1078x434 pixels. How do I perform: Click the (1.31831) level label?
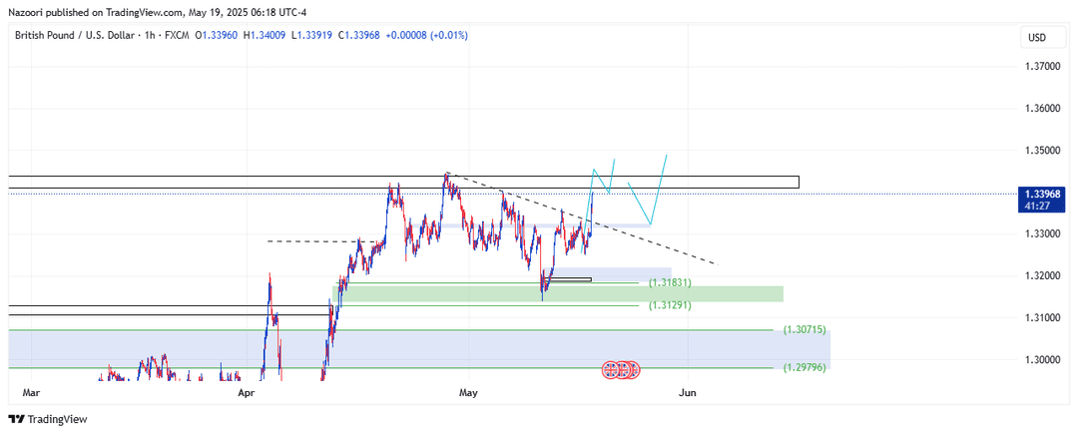tap(670, 283)
